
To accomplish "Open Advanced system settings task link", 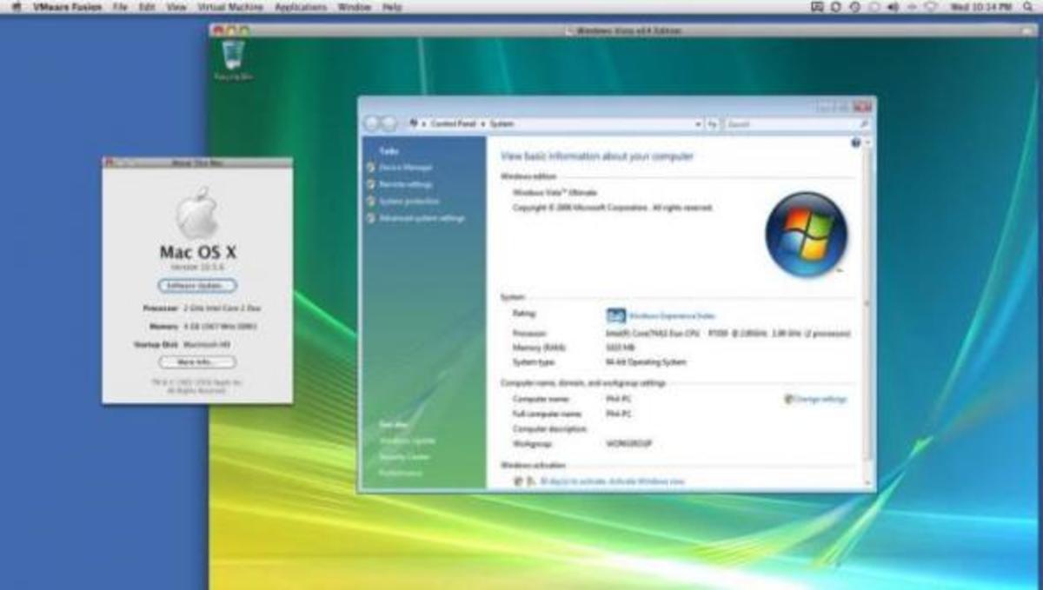I will [422, 218].
